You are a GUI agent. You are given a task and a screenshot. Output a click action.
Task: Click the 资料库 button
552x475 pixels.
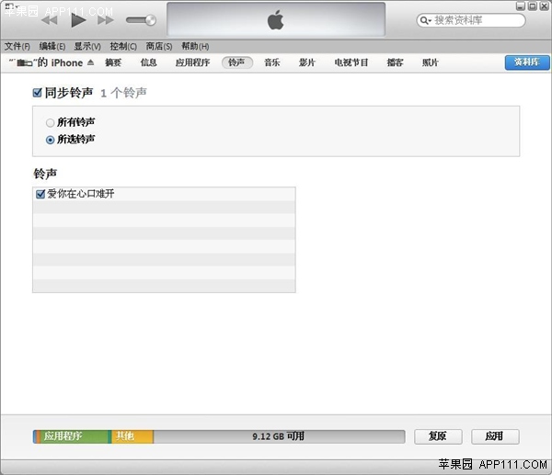[x=526, y=62]
